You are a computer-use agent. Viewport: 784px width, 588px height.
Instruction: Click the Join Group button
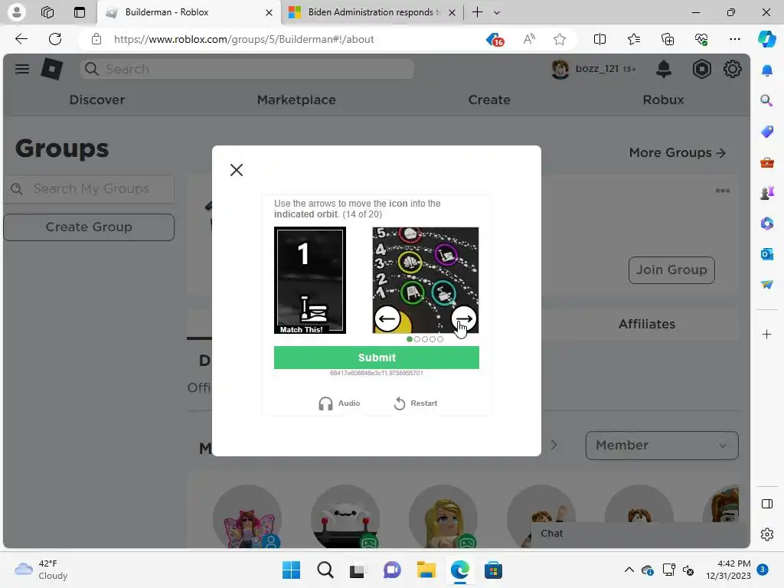(671, 270)
